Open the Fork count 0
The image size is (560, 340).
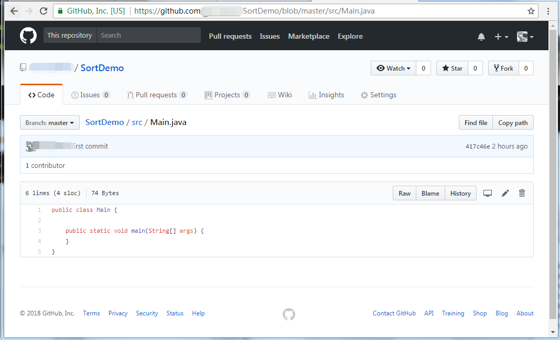point(526,68)
